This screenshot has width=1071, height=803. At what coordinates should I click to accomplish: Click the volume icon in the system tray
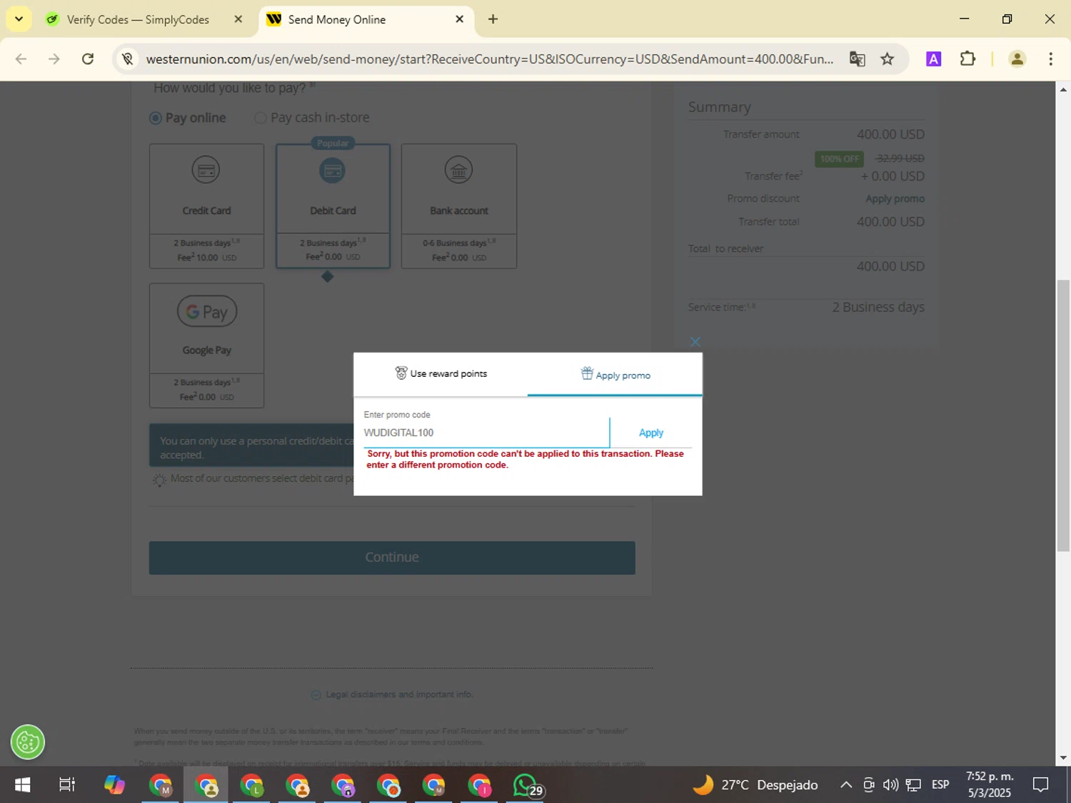890,785
